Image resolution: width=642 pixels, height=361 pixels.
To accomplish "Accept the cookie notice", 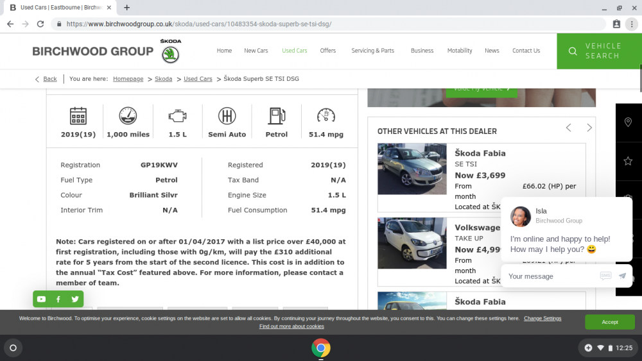I will coord(610,322).
